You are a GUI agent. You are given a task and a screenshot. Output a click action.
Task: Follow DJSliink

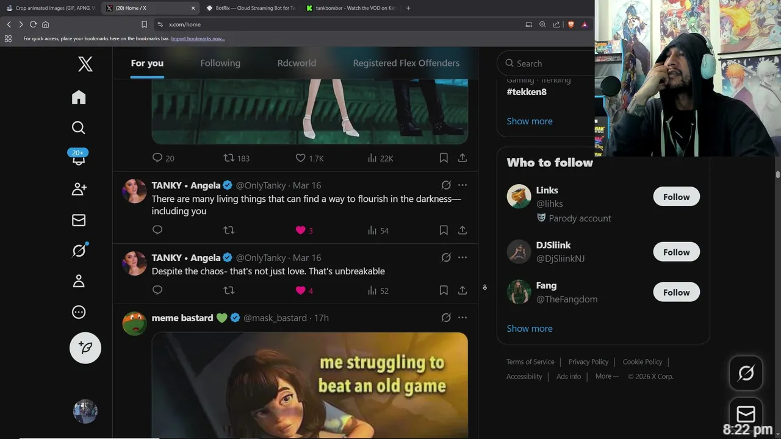(676, 252)
